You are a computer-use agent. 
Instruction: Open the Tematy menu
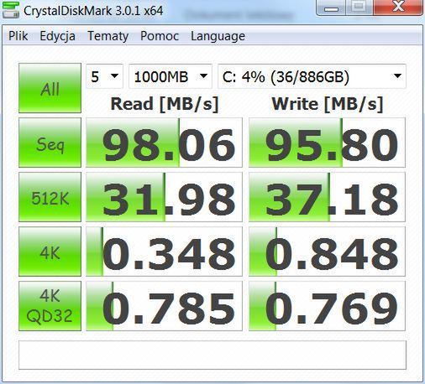point(108,36)
